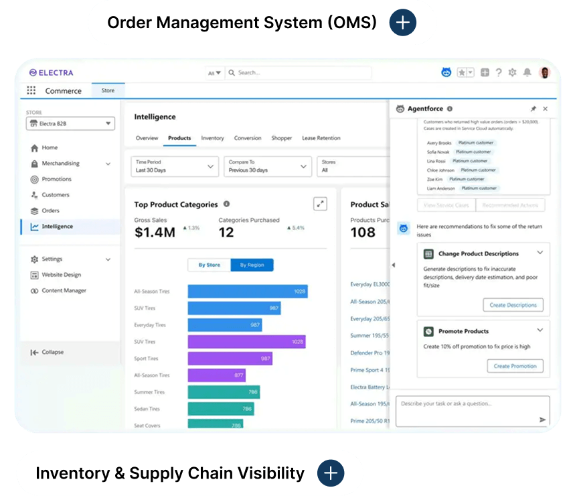
Task: Switch chart view to By Region
Action: (x=252, y=265)
